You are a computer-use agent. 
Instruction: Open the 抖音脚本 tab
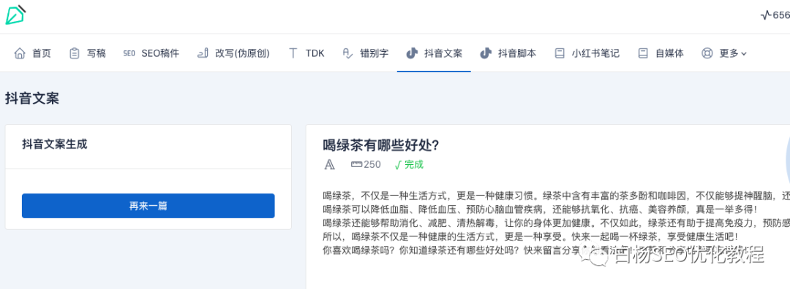(x=508, y=53)
